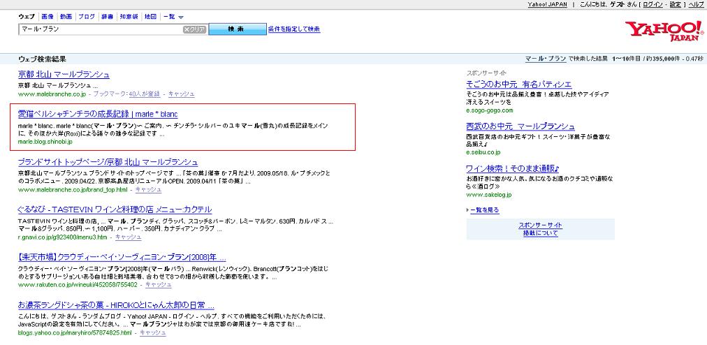Open cache link of rakuten.co.jp result
This screenshot has width=707, height=345.
click(159, 285)
